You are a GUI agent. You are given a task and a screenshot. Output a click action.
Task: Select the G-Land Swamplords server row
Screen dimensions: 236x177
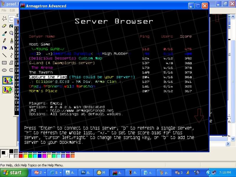coord(110,63)
